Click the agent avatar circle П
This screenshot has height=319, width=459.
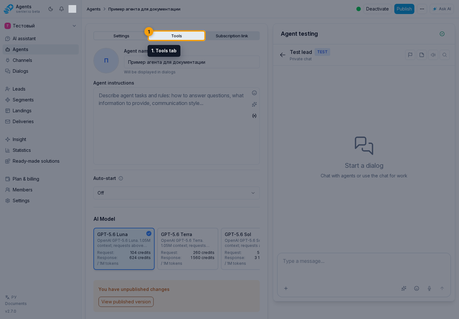pos(106,61)
